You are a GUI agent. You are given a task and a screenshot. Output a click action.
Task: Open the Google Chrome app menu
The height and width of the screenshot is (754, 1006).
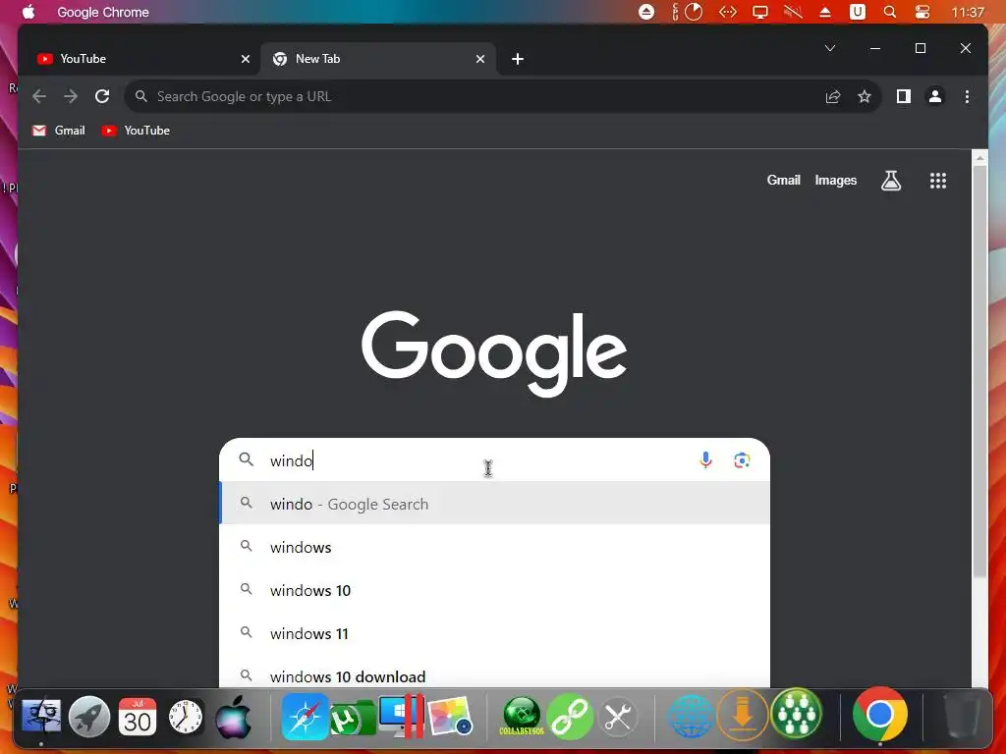(102, 12)
